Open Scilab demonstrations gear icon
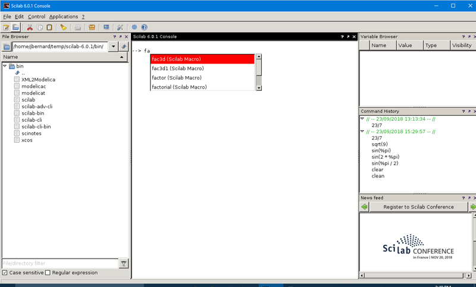 (x=134, y=27)
